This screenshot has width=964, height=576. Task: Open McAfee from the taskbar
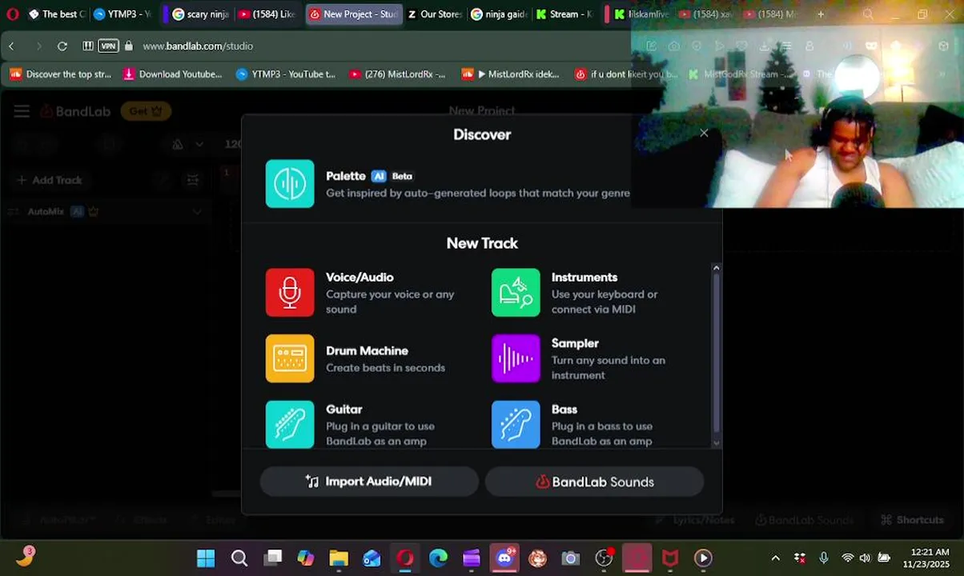coord(670,558)
